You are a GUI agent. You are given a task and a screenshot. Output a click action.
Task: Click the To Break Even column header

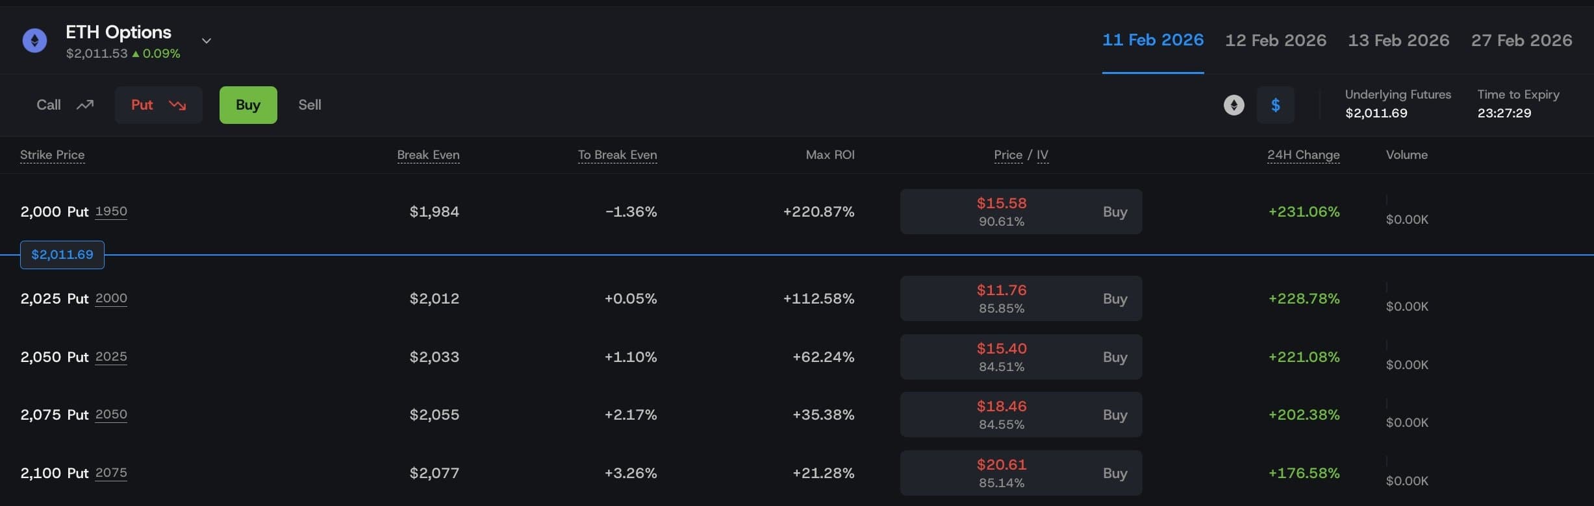(x=617, y=155)
